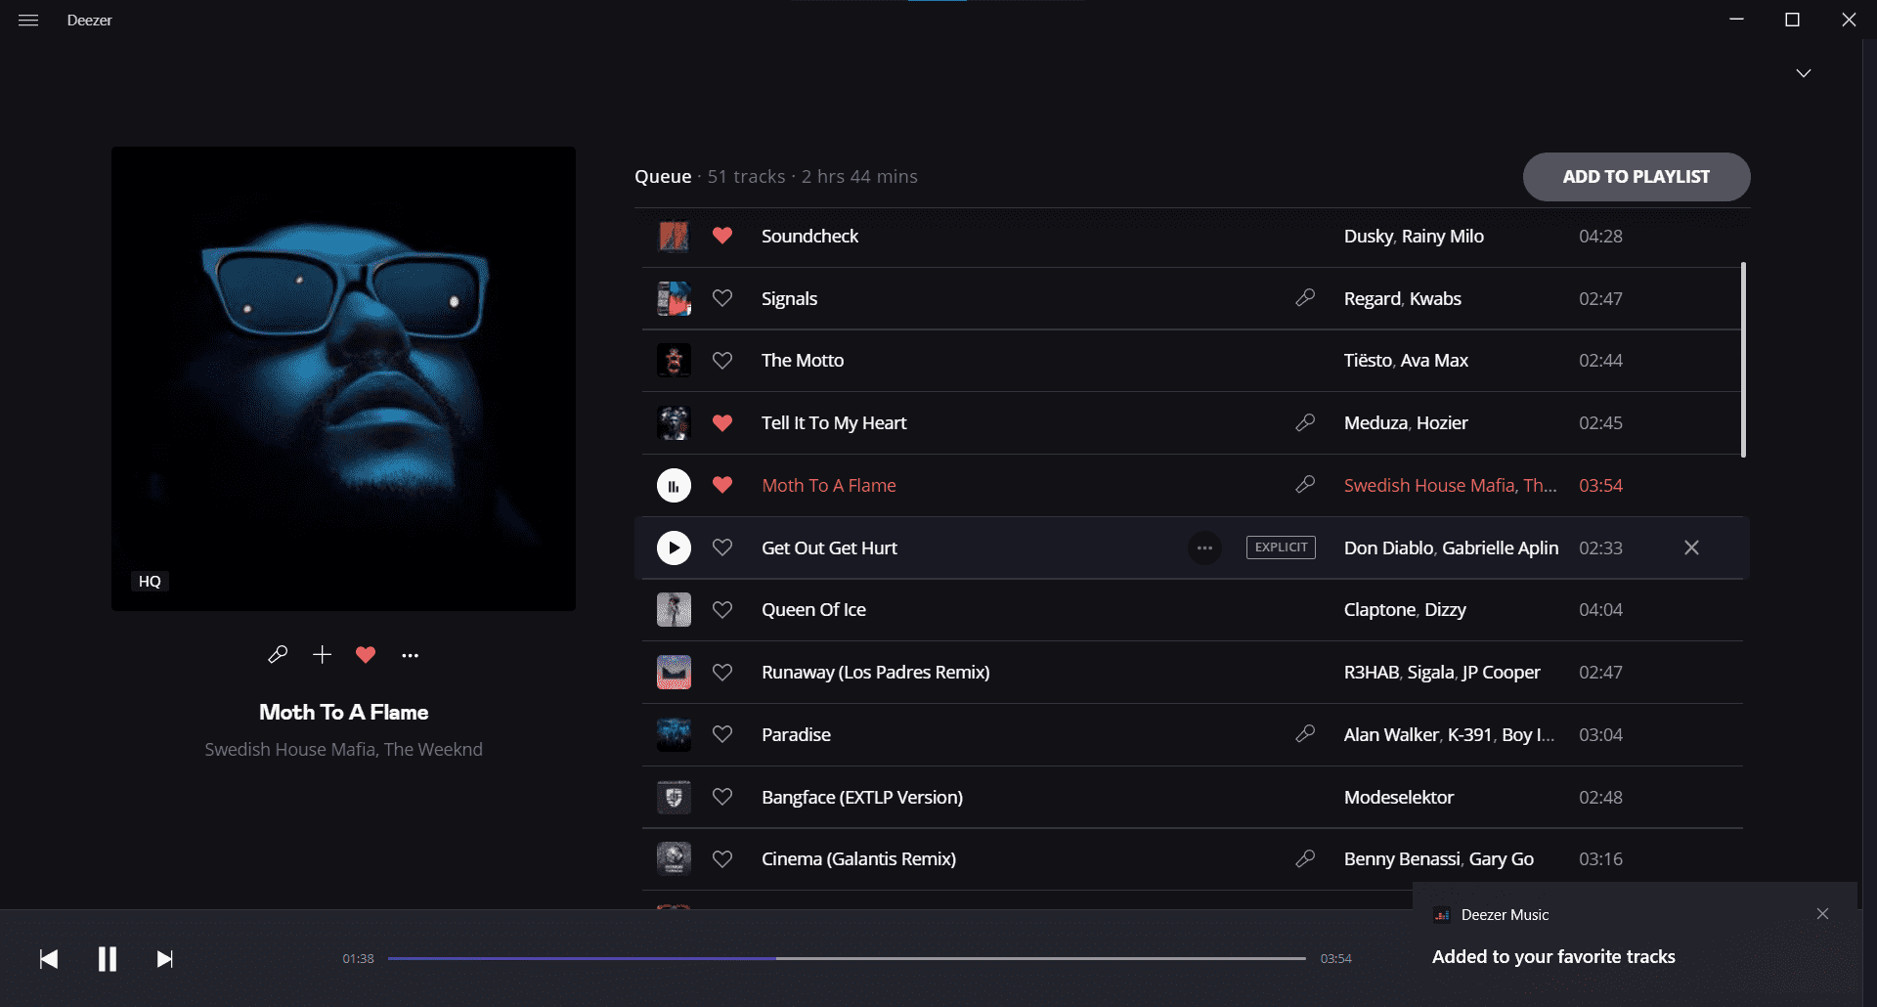Open the Swedish House Mafia artist link under the cover

click(289, 750)
